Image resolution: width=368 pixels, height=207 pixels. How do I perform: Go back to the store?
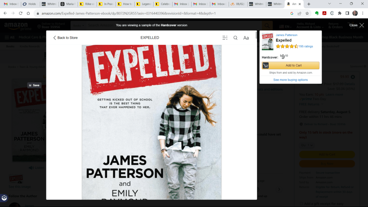tap(65, 38)
